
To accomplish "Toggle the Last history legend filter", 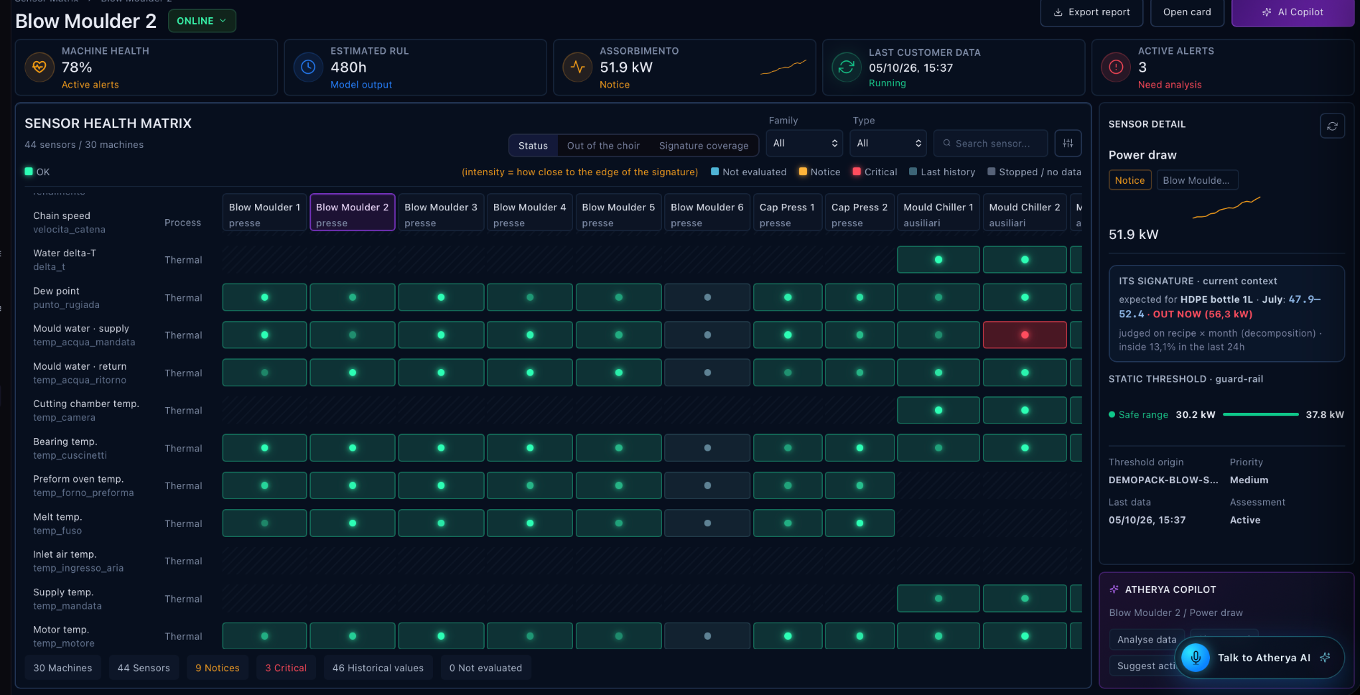I will [x=942, y=172].
